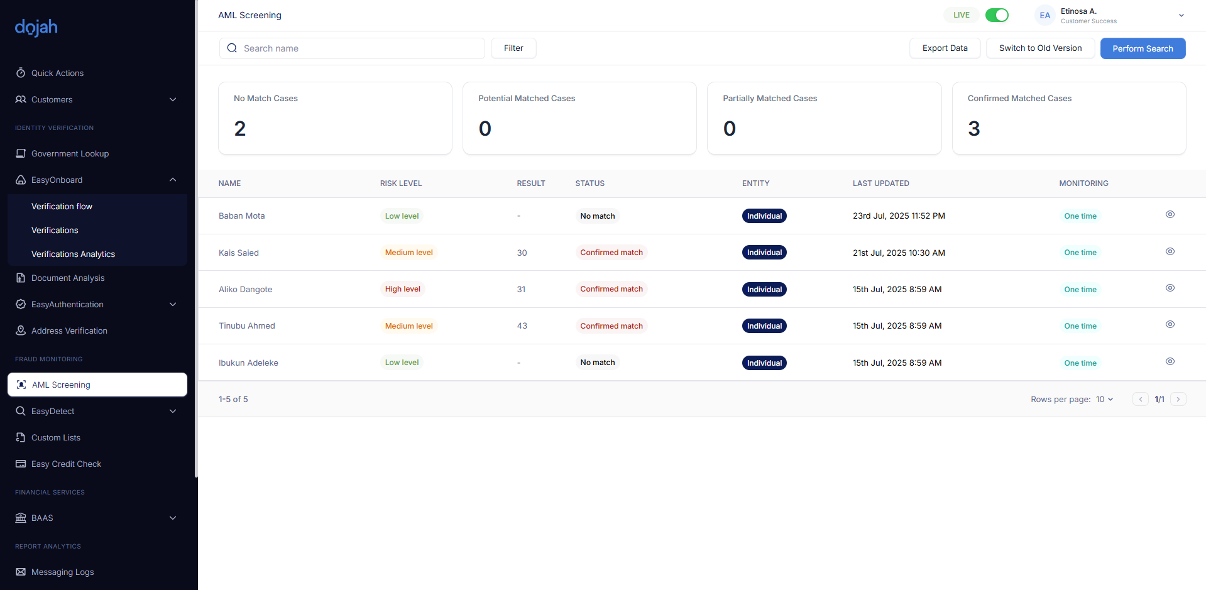1206x590 pixels.
Task: Open Quick Actions timer icon
Action: (21, 73)
